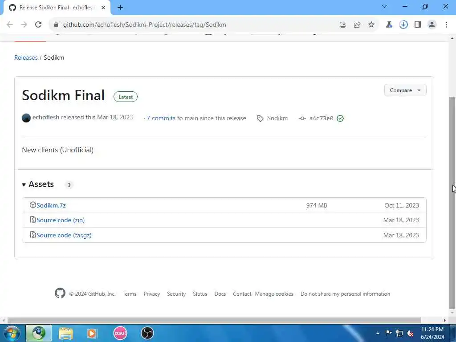This screenshot has height=342, width=456.
Task: Click the file icon beside Source code (zip)
Action: tap(33, 220)
